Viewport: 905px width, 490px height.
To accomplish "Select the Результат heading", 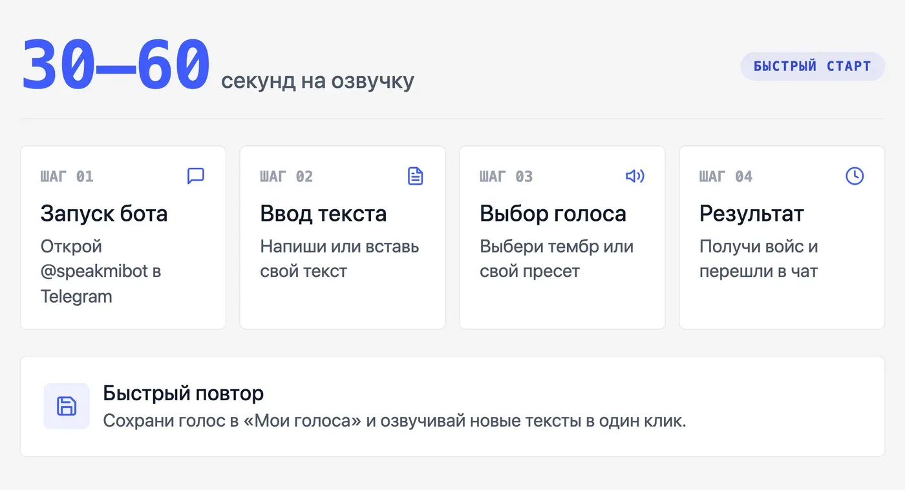I will click(752, 214).
